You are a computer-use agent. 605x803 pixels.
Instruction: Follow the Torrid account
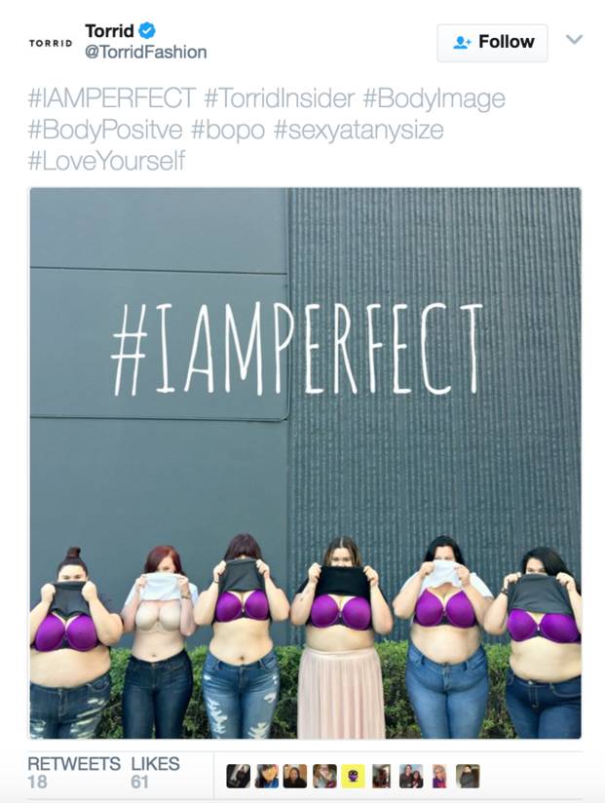pos(492,43)
